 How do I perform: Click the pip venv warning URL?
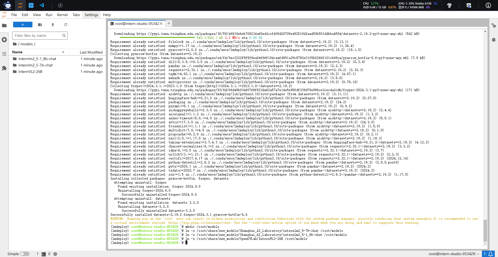tap(200, 223)
